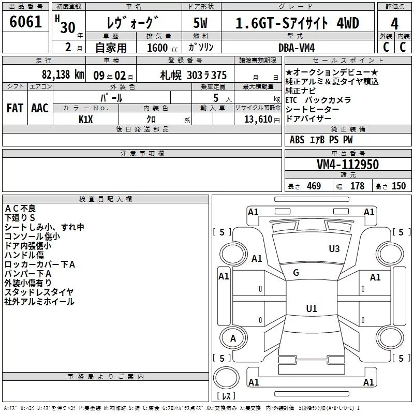Click A1 mark at rear bumper left corner
Image resolution: width=414 pixels, height=414 pixels.
click(x=254, y=382)
